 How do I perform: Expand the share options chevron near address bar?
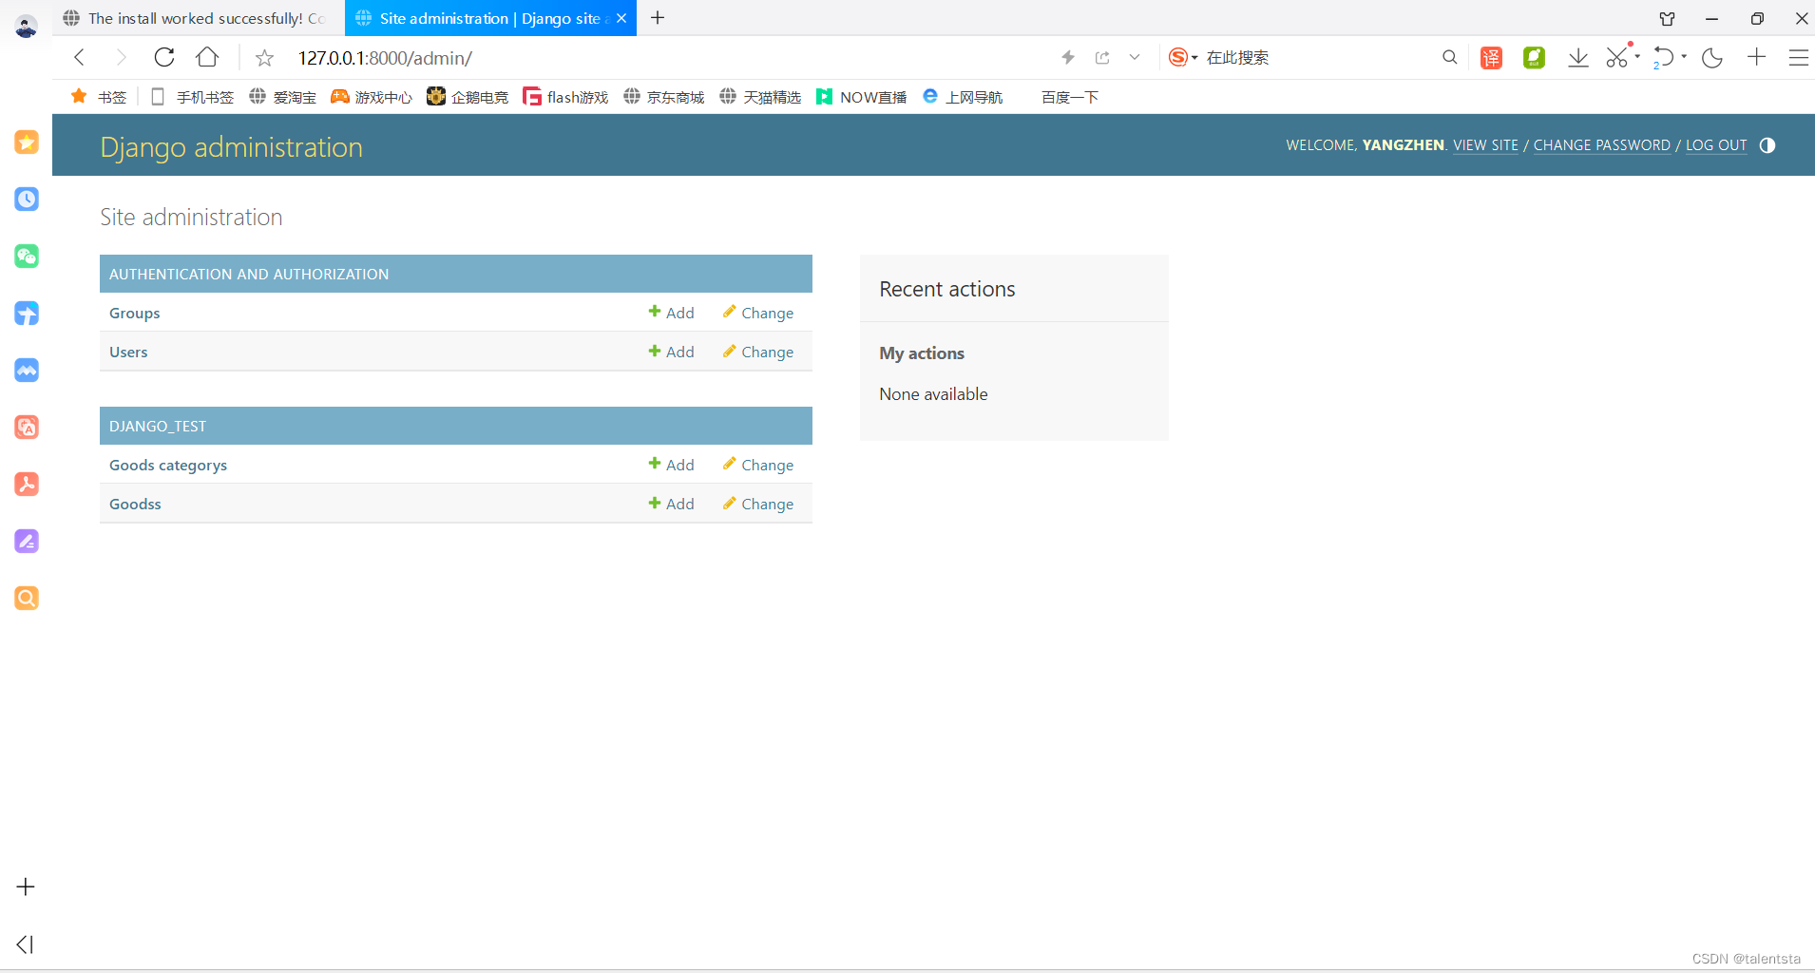(1134, 58)
